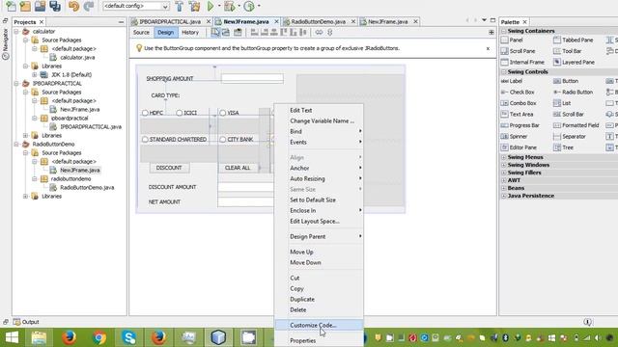The width and height of the screenshot is (618, 347).
Task: Open the RadioButtonDemo.java editor tab
Action: [x=318, y=21]
